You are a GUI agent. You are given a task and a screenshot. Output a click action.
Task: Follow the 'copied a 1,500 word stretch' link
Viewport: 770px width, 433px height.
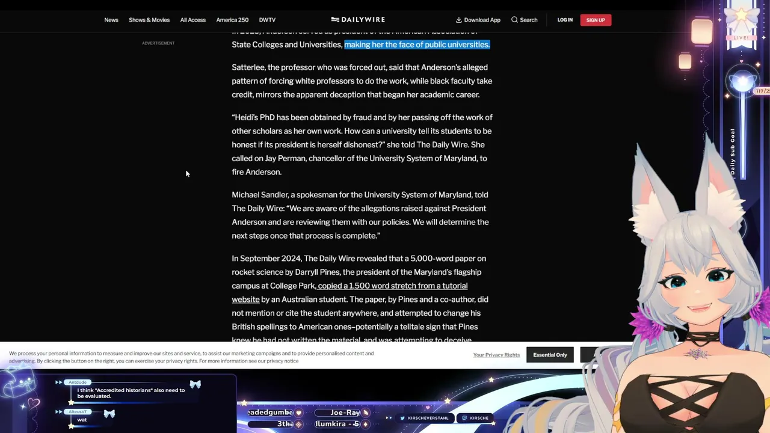(x=350, y=292)
